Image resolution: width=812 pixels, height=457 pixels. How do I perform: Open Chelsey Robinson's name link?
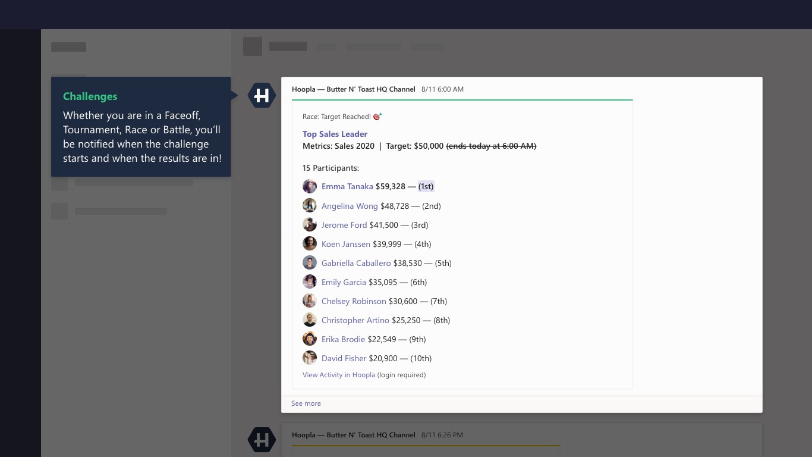(354, 301)
